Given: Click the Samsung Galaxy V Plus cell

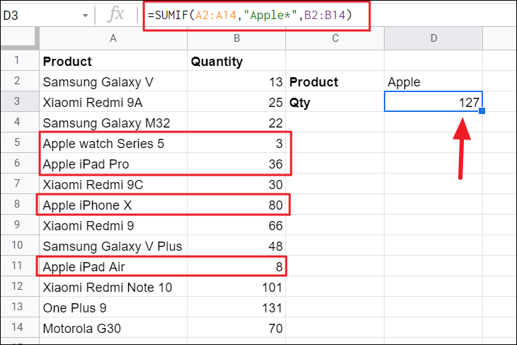Looking at the screenshot, I should coord(113,247).
